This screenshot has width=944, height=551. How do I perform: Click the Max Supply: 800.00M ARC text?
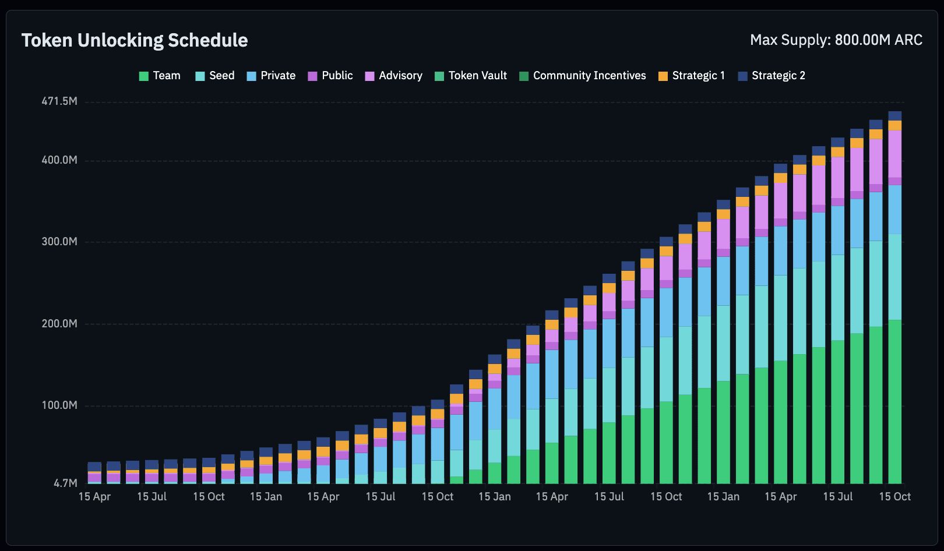pos(836,40)
